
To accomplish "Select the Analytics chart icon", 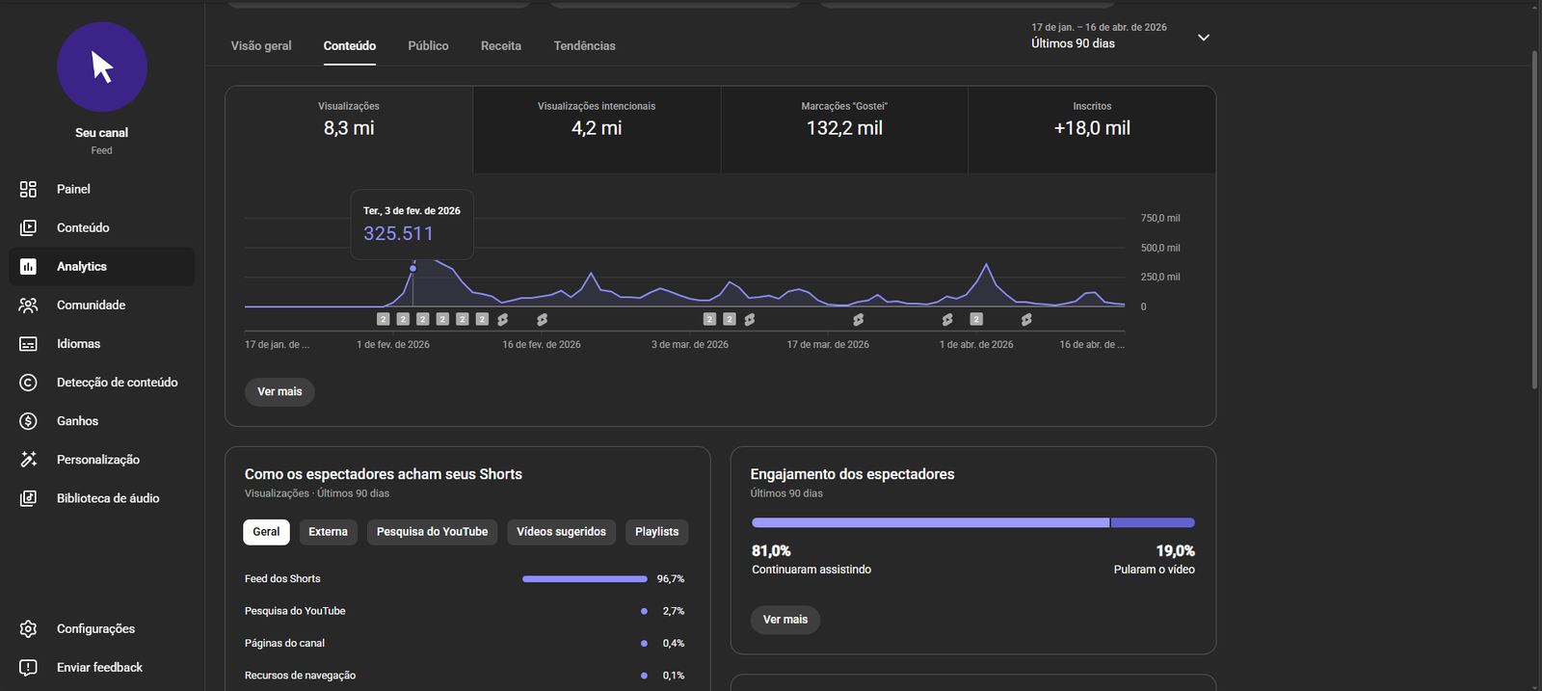I will coord(28,266).
